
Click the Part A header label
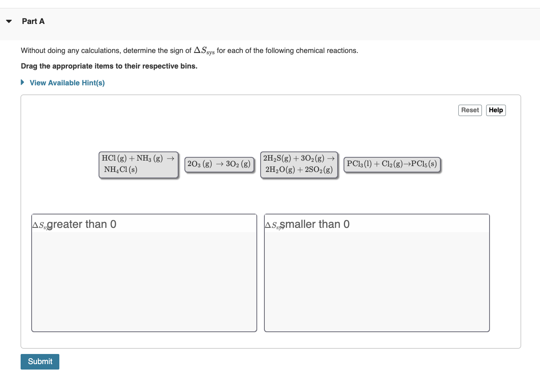click(x=33, y=21)
